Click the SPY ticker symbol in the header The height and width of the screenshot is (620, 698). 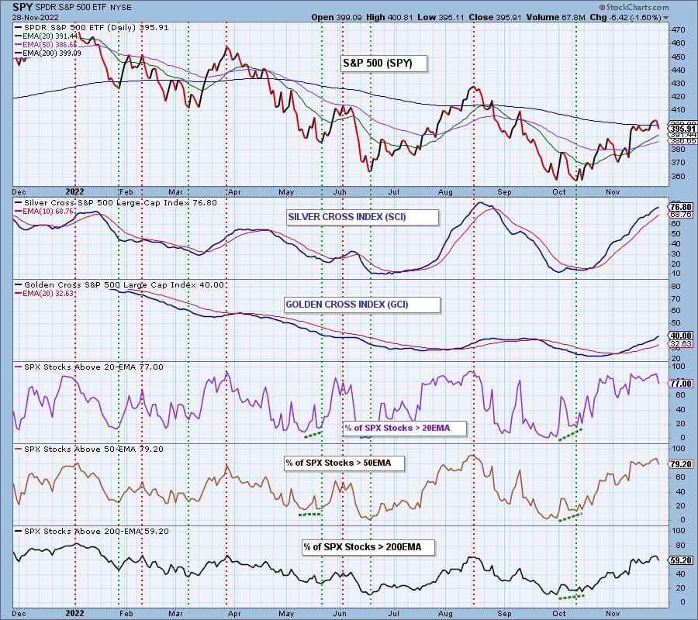(22, 7)
